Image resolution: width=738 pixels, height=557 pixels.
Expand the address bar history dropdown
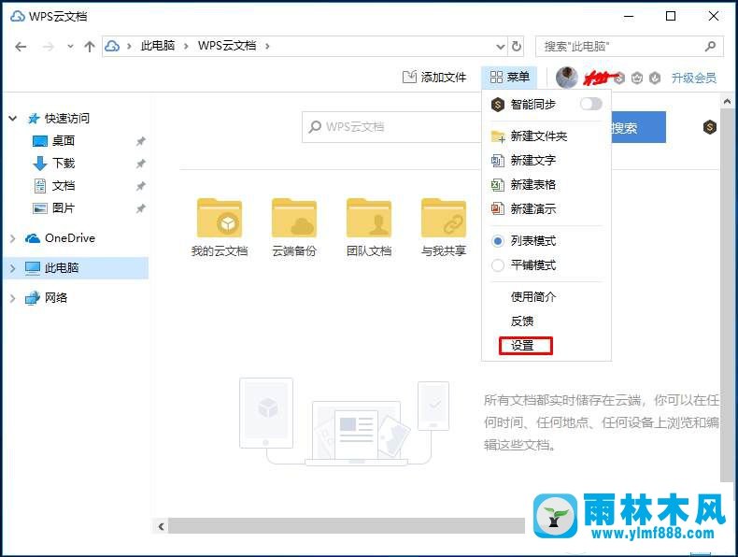click(501, 47)
